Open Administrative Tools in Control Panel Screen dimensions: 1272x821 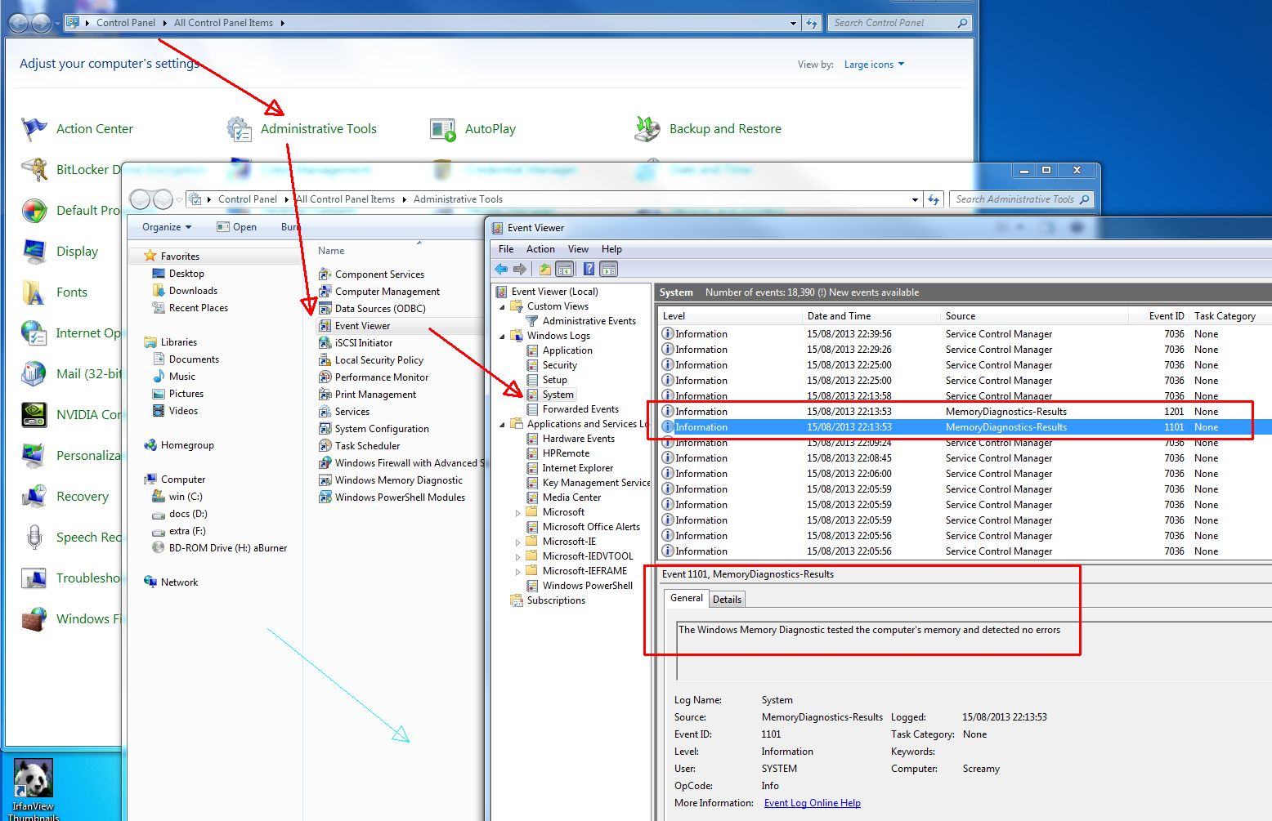318,128
